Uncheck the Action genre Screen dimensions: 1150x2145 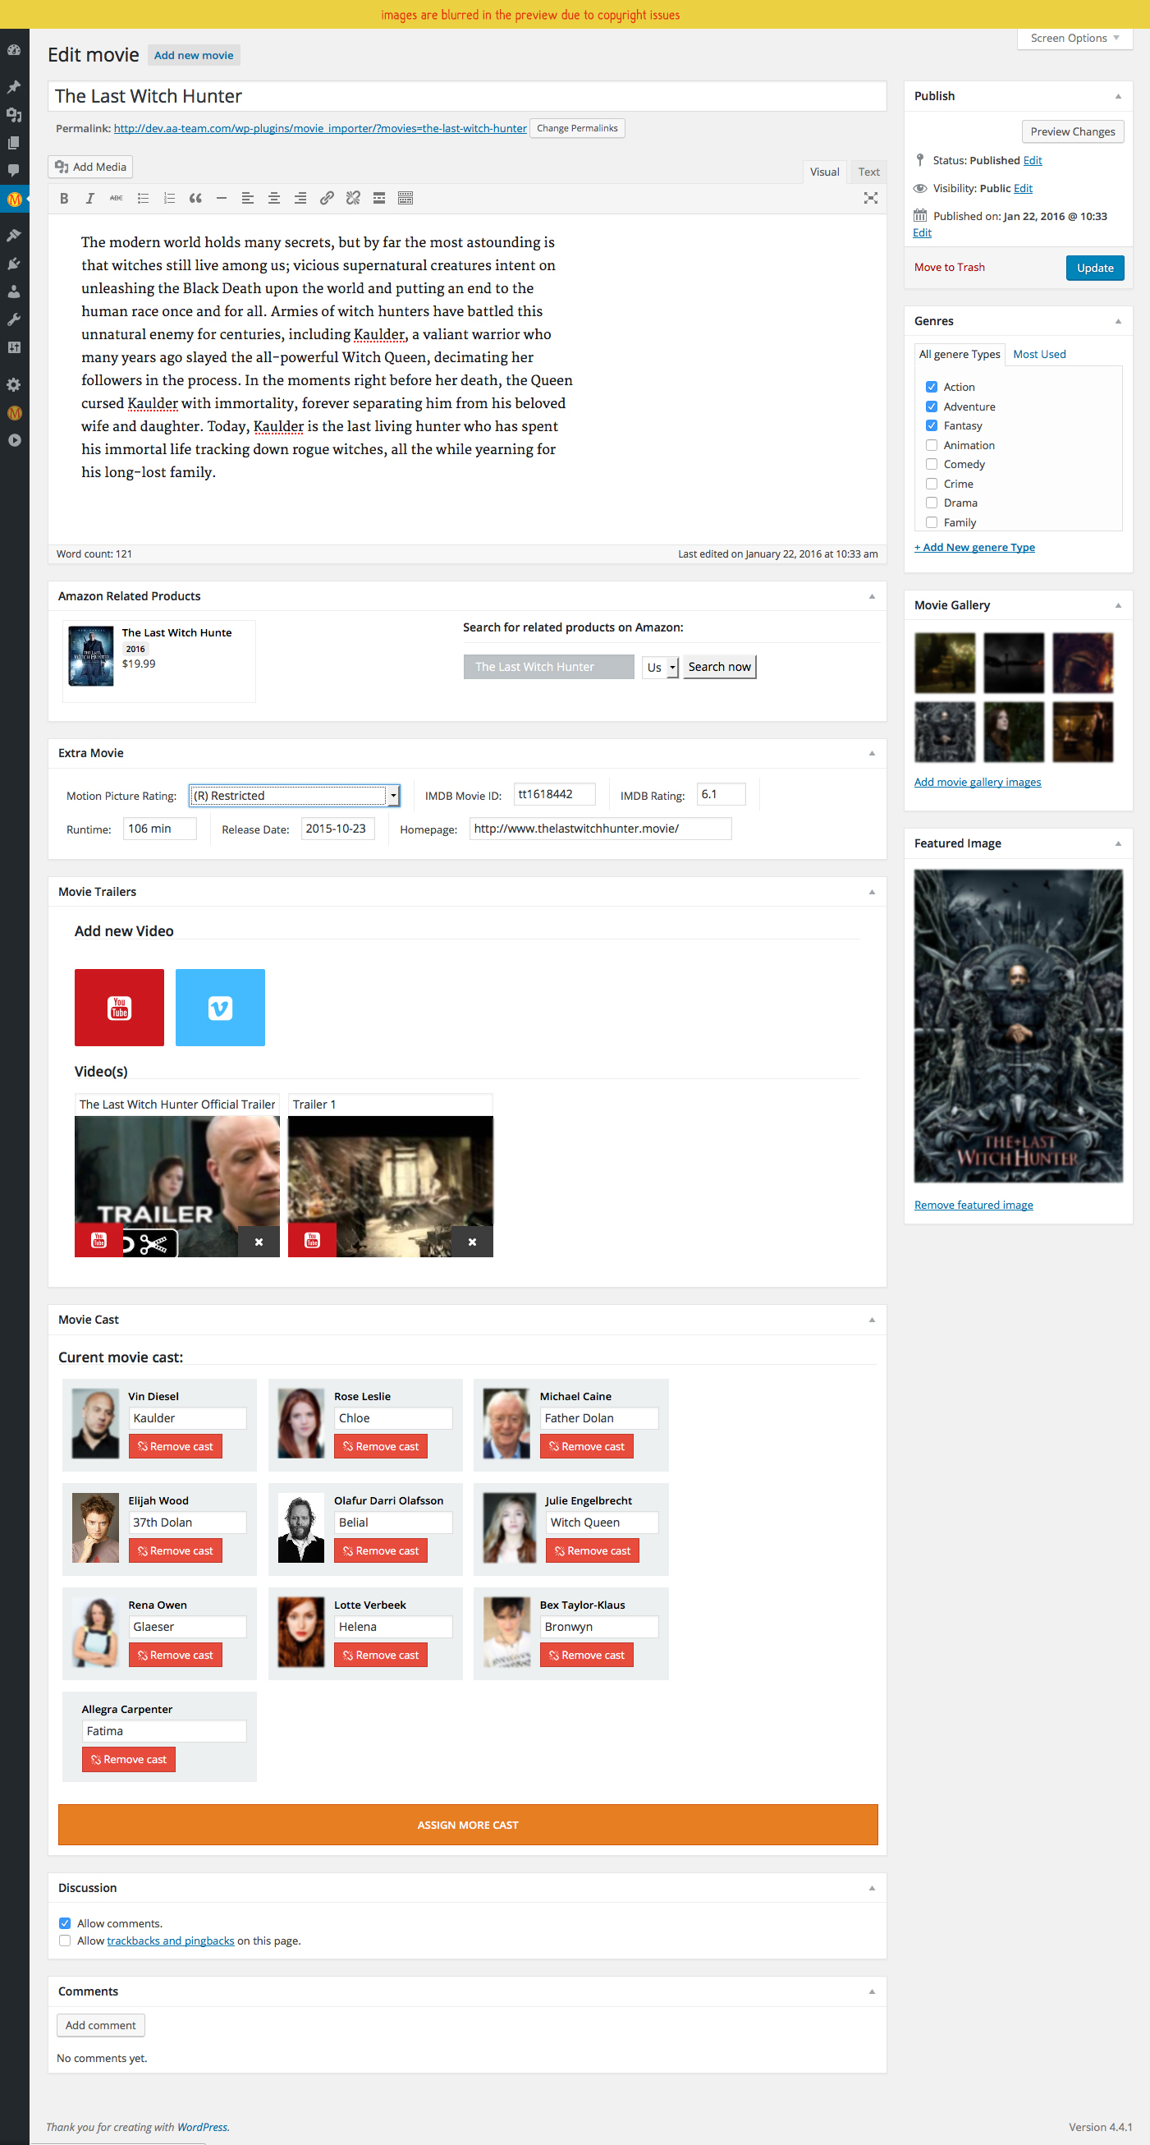pyautogui.click(x=931, y=387)
